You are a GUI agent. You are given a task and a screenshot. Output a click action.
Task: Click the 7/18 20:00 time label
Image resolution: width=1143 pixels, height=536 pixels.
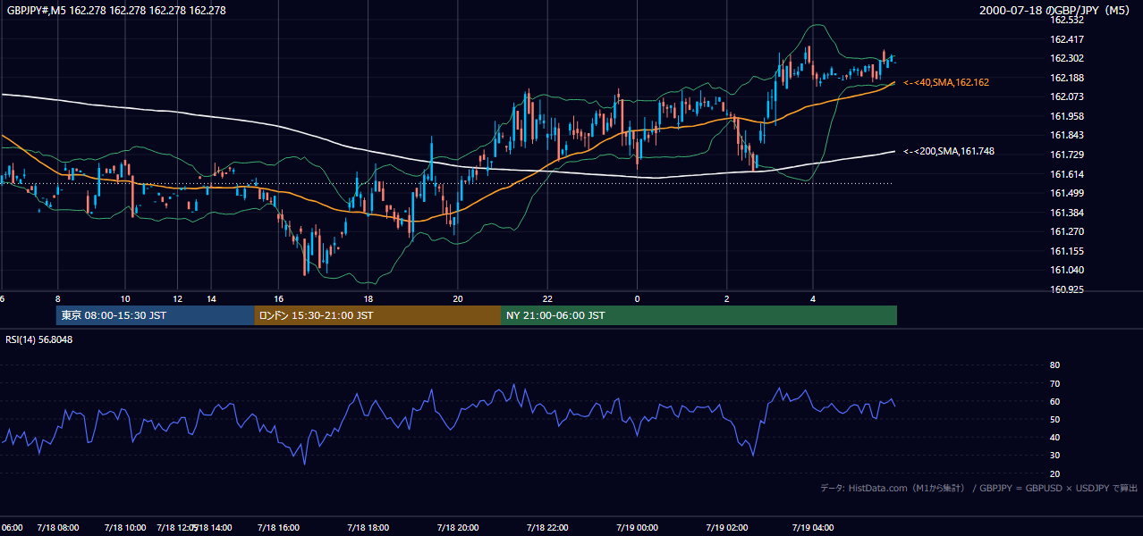(x=458, y=528)
